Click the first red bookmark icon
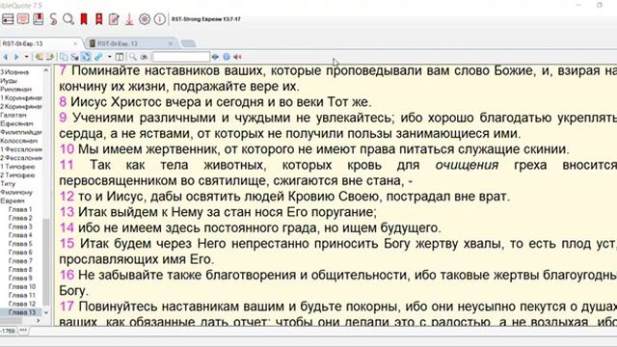The image size is (617, 347). pyautogui.click(x=84, y=19)
